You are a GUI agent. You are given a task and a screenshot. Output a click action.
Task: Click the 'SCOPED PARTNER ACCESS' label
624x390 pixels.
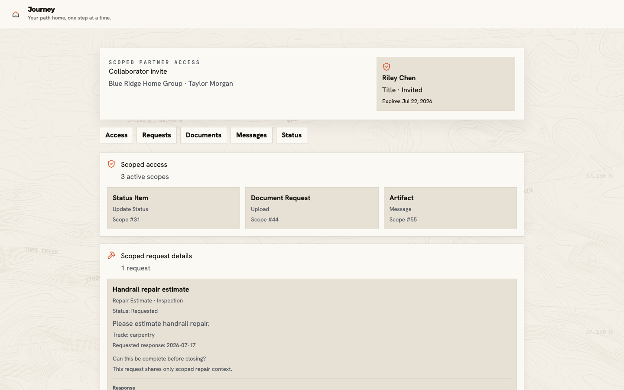coord(154,62)
